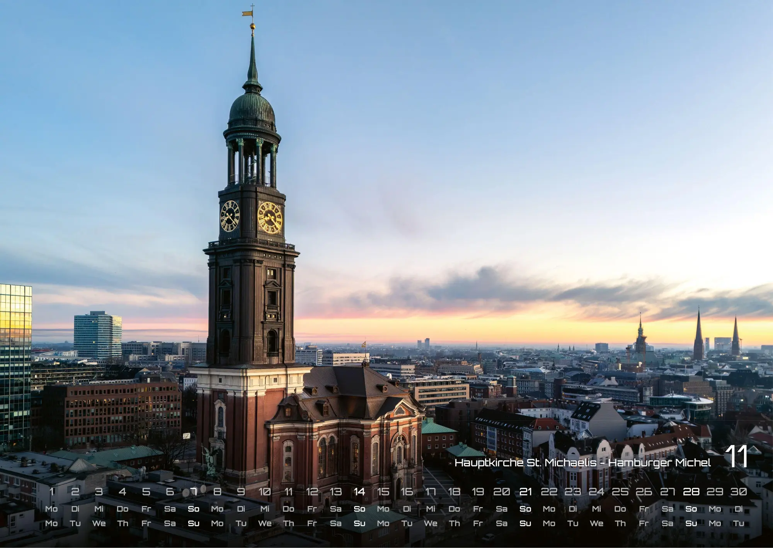The width and height of the screenshot is (773, 548).
Task: Select date number 13
Action: (x=336, y=492)
